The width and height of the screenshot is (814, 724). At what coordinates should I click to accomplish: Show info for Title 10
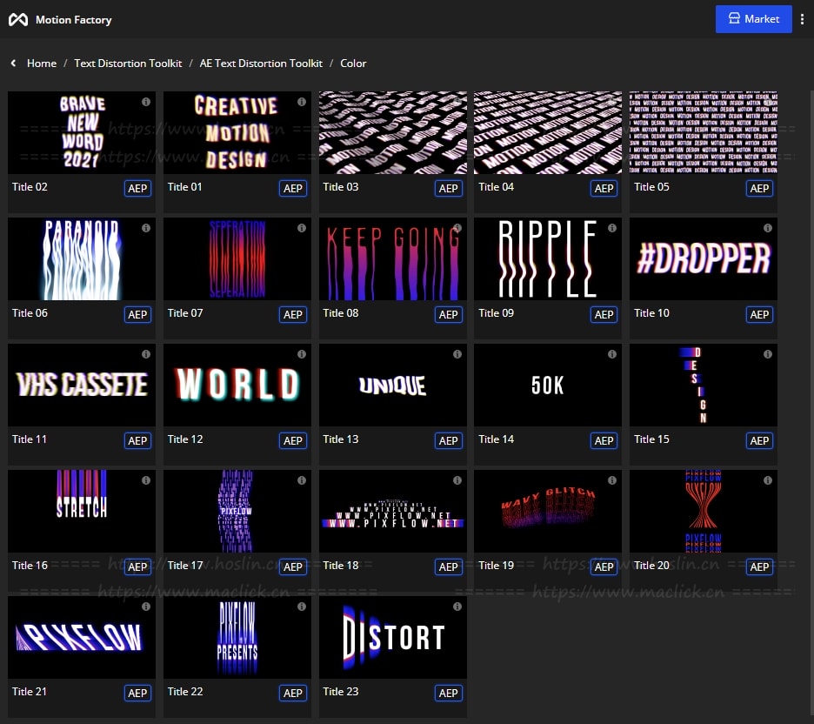click(768, 228)
